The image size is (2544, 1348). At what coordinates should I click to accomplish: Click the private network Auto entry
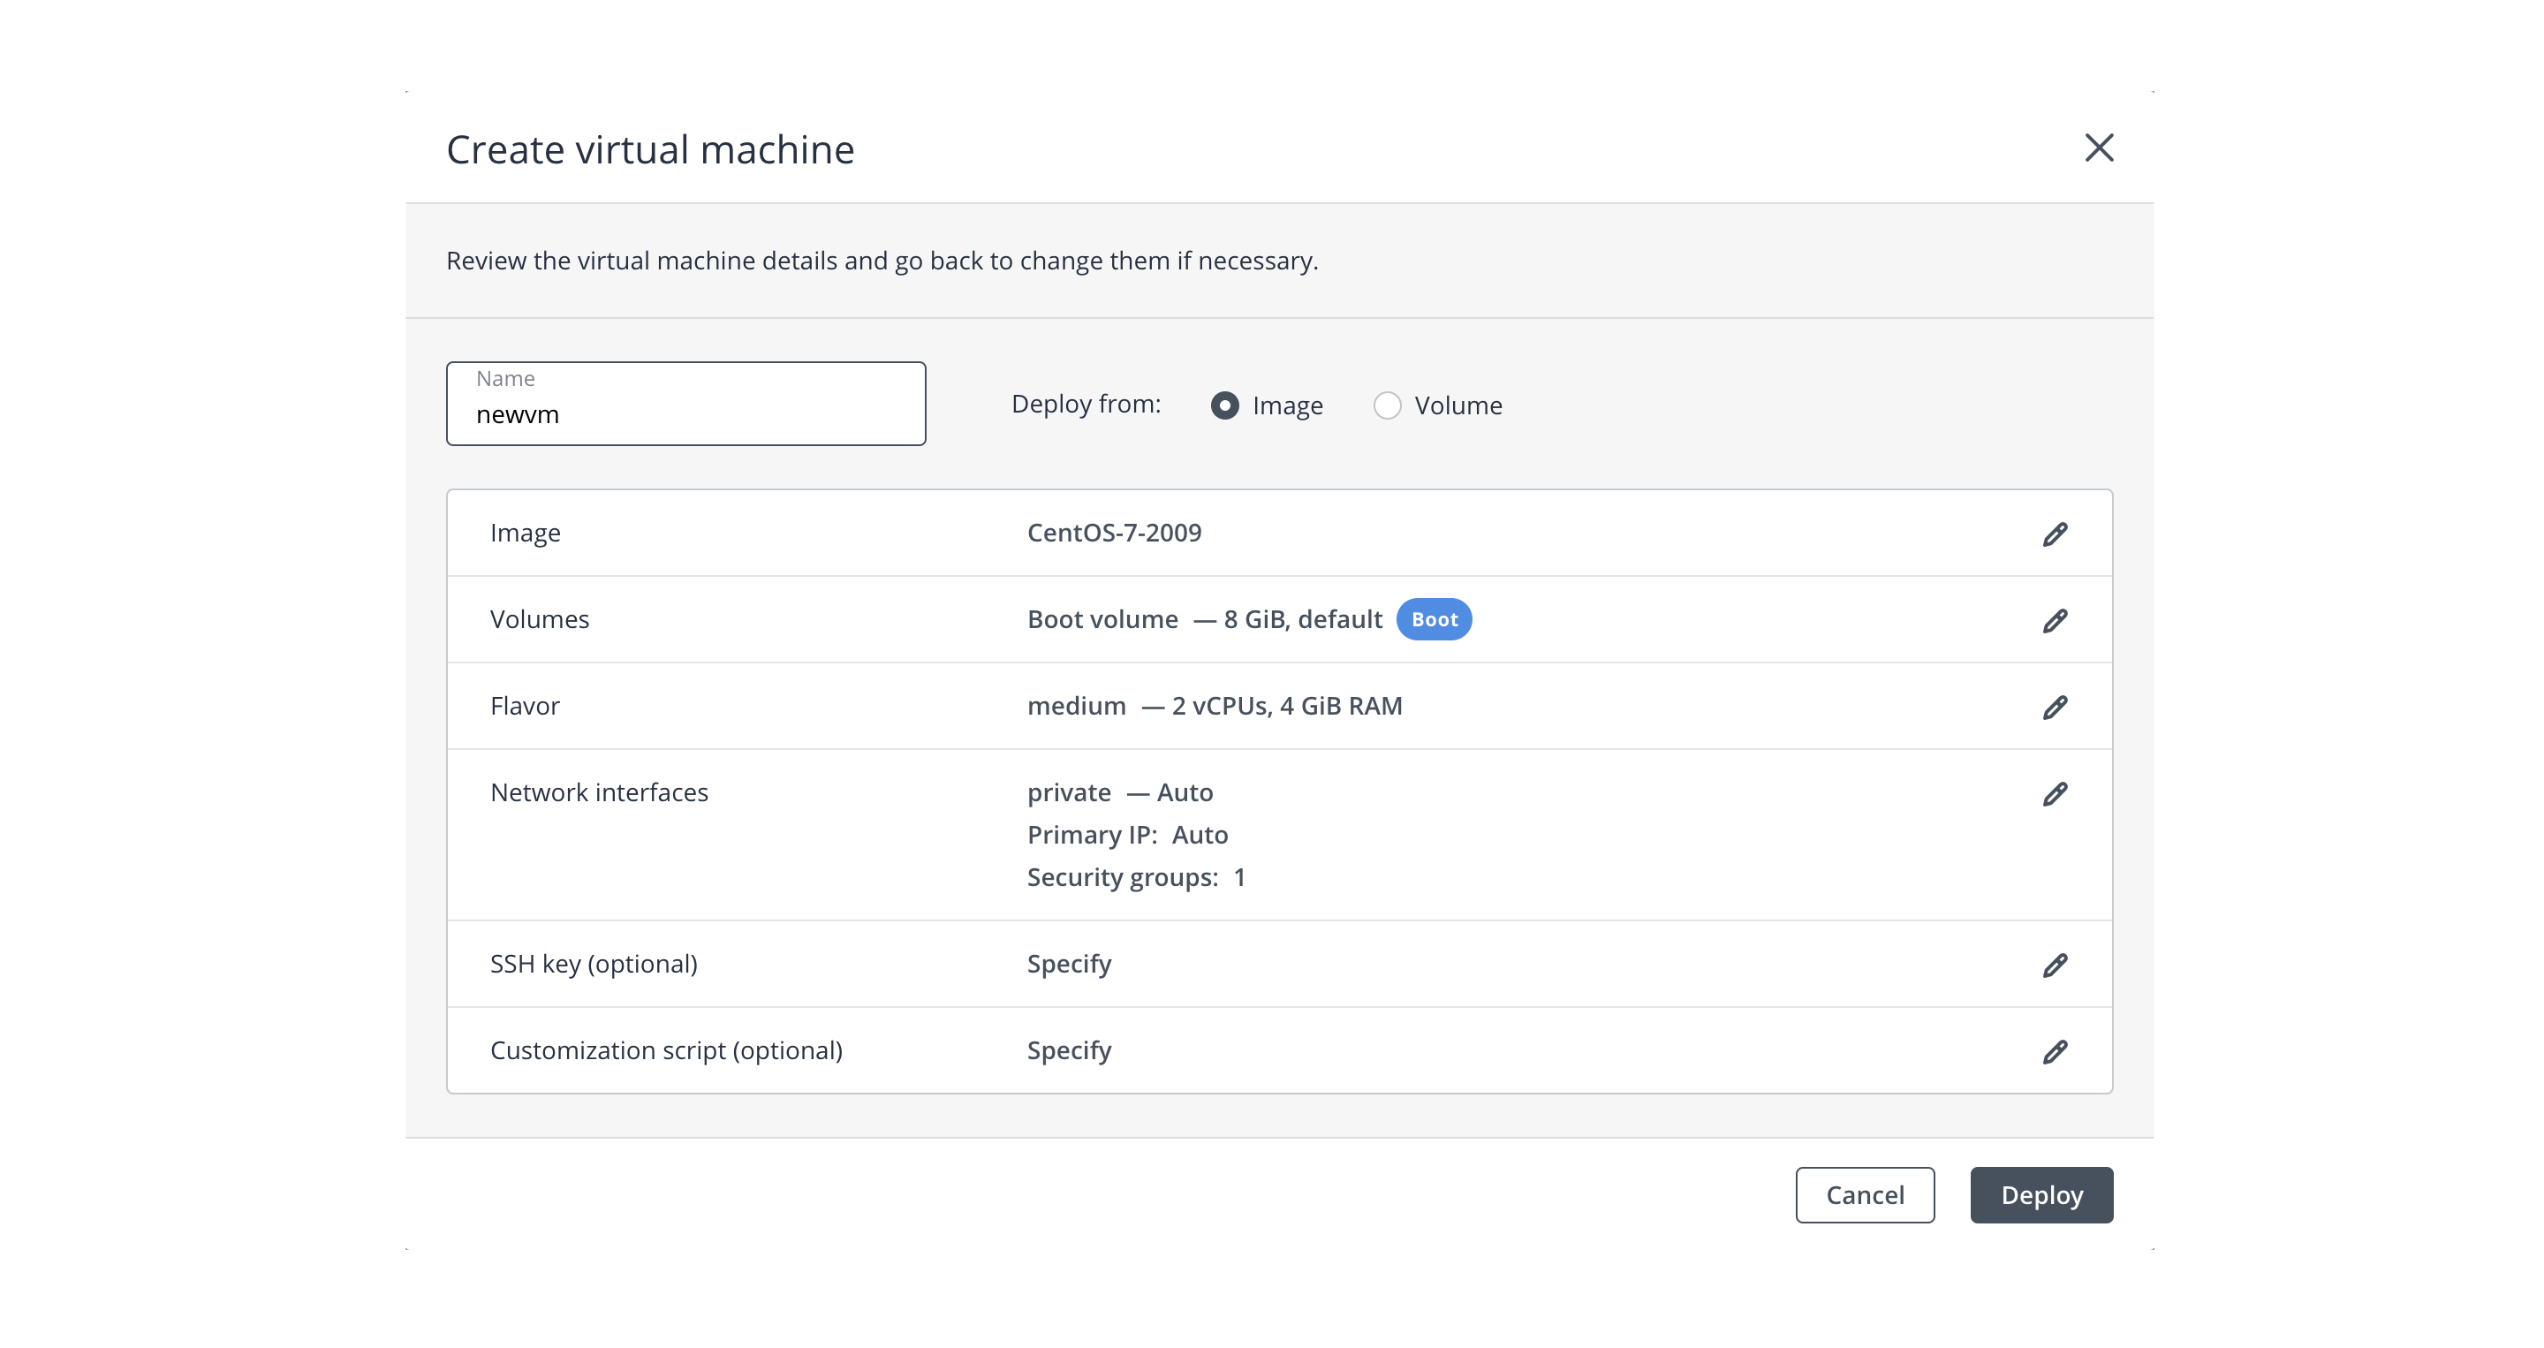1119,793
